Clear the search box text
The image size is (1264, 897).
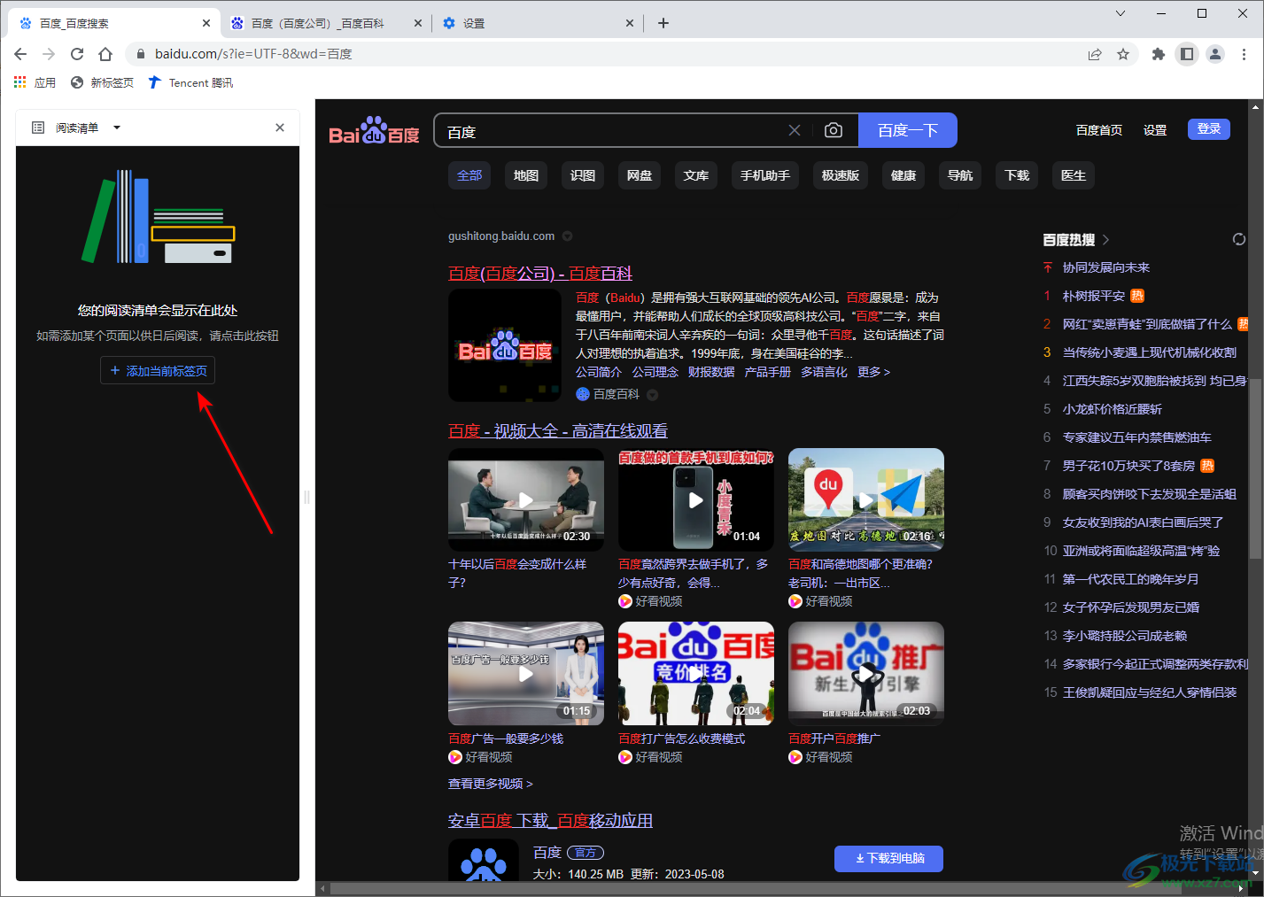pyautogui.click(x=795, y=130)
